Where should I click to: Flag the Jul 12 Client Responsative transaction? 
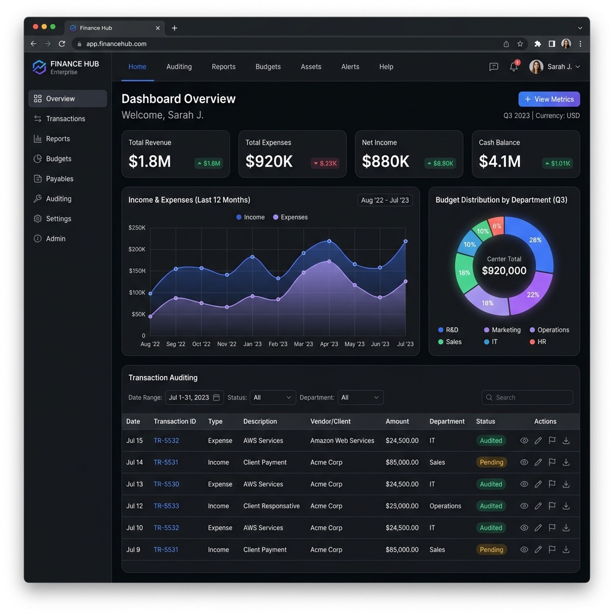pos(552,506)
